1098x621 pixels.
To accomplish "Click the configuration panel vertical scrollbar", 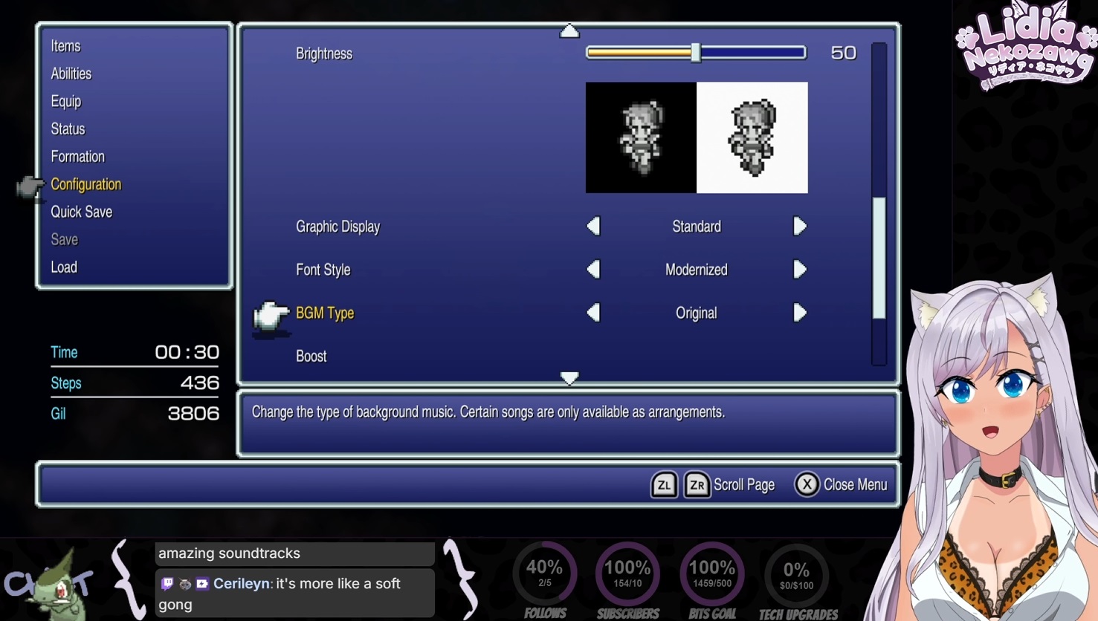I will tap(879, 257).
